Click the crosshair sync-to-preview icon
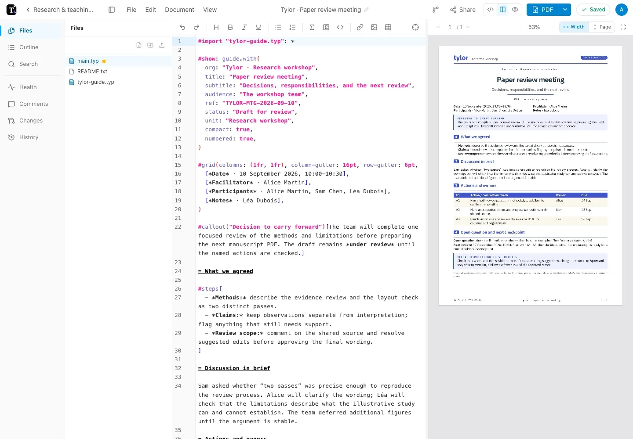The width and height of the screenshot is (633, 439). click(x=415, y=27)
